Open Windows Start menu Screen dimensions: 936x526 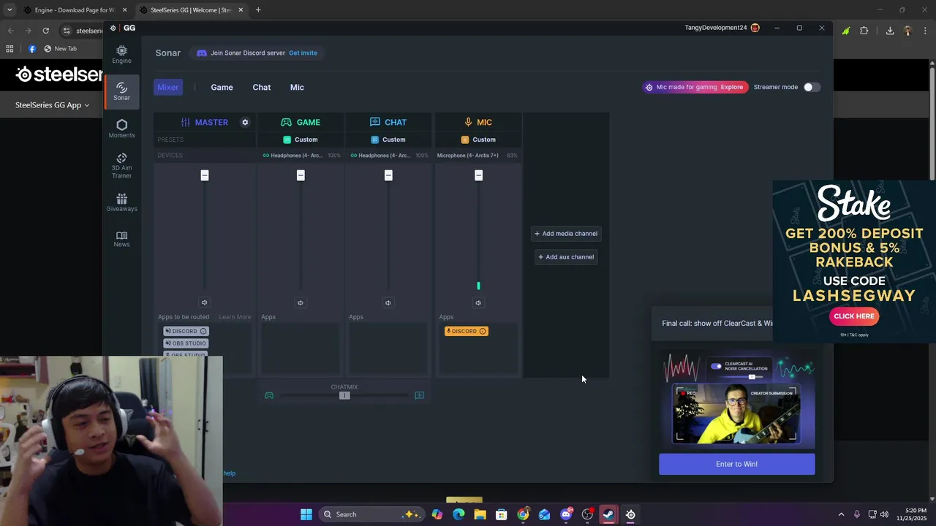[306, 514]
